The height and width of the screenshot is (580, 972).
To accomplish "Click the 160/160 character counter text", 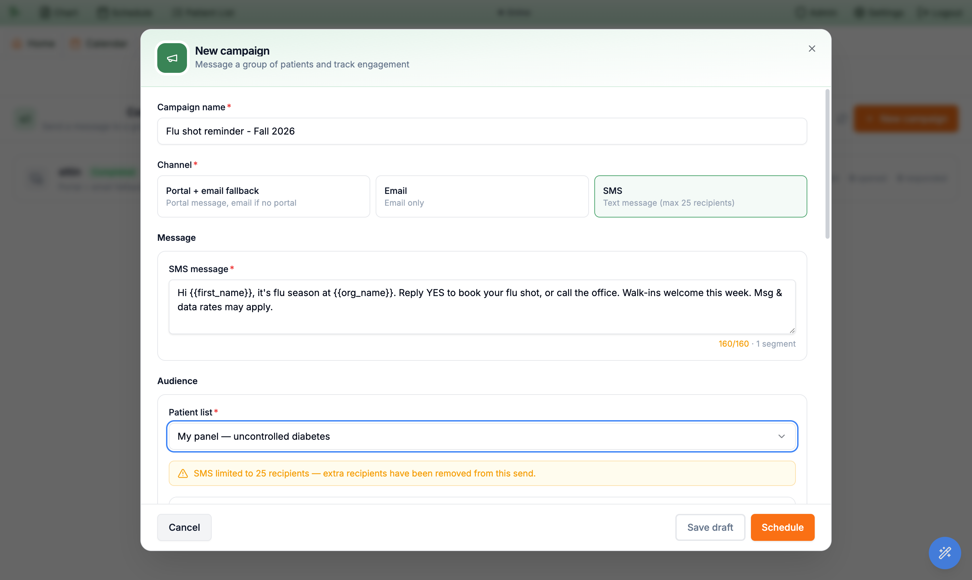I will (733, 344).
